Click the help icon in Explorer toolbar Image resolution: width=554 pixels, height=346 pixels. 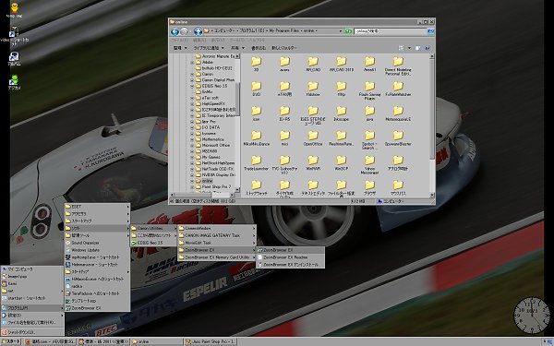(x=428, y=48)
